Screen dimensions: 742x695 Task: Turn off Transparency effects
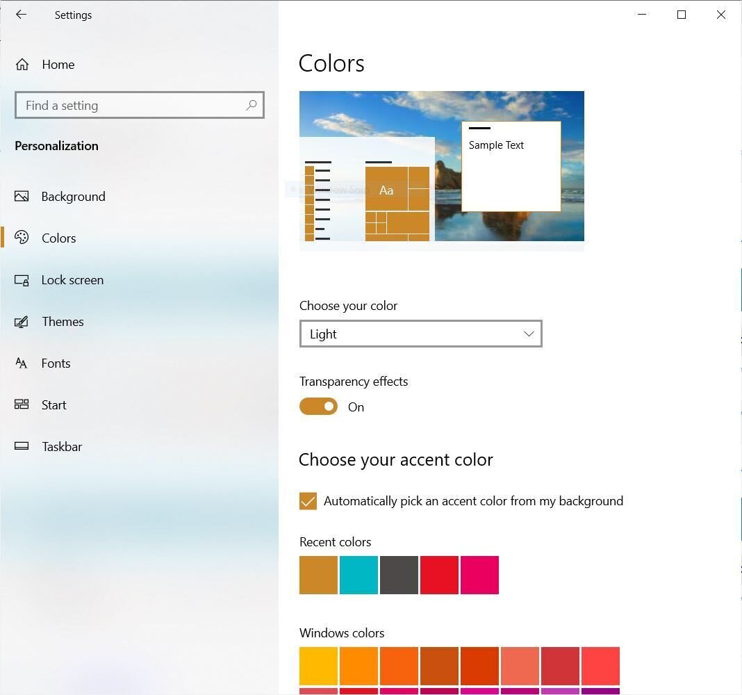[x=318, y=406]
